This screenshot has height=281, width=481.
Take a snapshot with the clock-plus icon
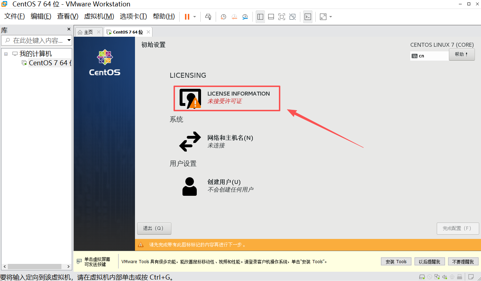(x=224, y=17)
